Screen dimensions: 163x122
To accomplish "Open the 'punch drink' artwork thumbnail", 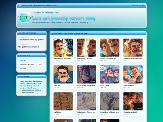I will pyautogui.click(x=133, y=74).
